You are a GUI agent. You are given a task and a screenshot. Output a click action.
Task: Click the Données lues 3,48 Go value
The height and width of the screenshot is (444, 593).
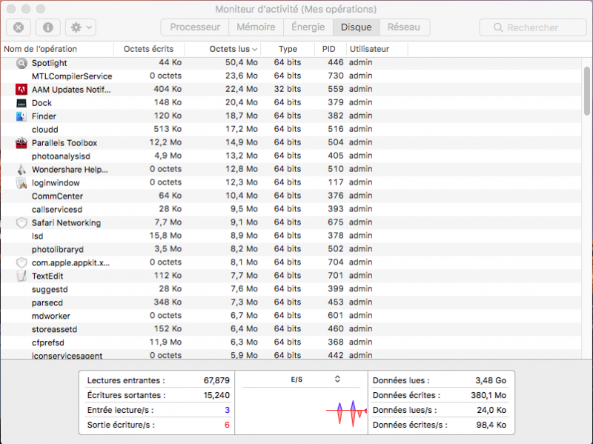coord(491,380)
